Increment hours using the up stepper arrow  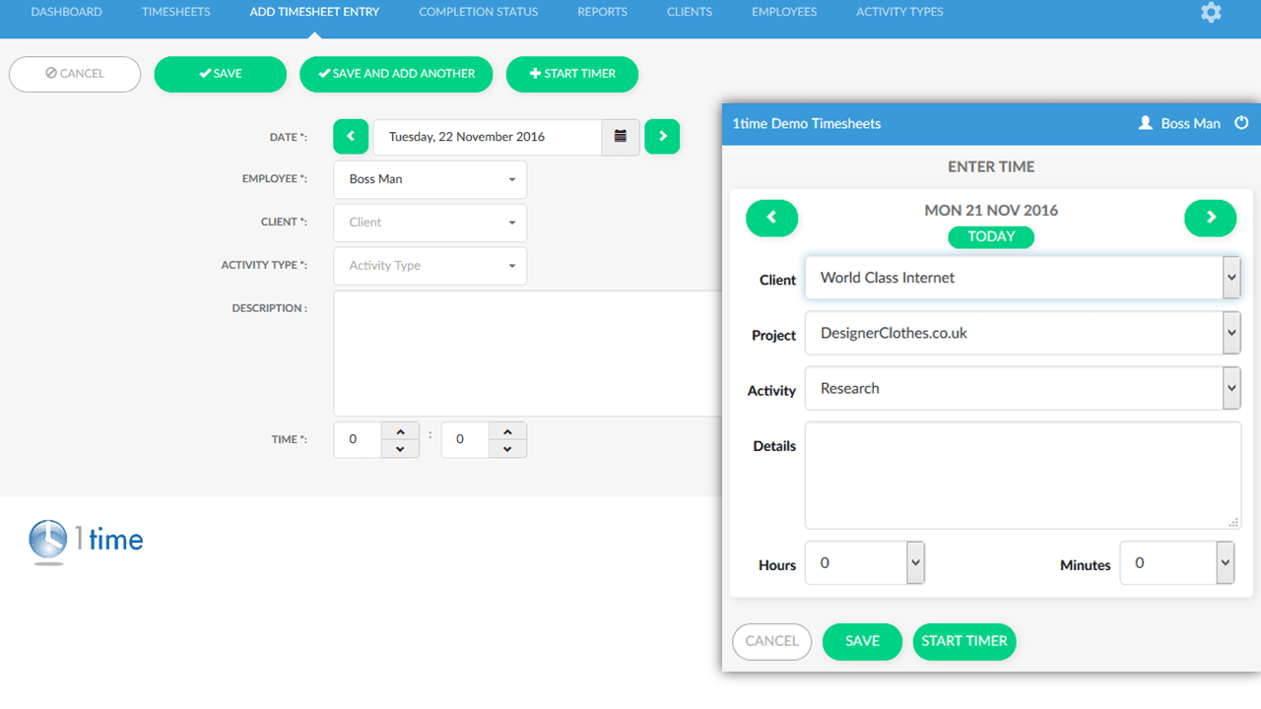tap(400, 431)
